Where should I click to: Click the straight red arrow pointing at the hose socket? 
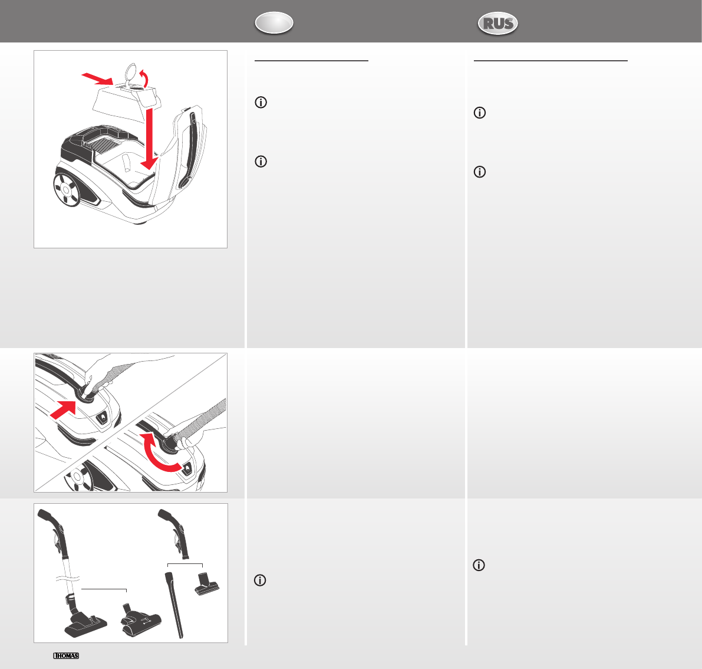[63, 409]
